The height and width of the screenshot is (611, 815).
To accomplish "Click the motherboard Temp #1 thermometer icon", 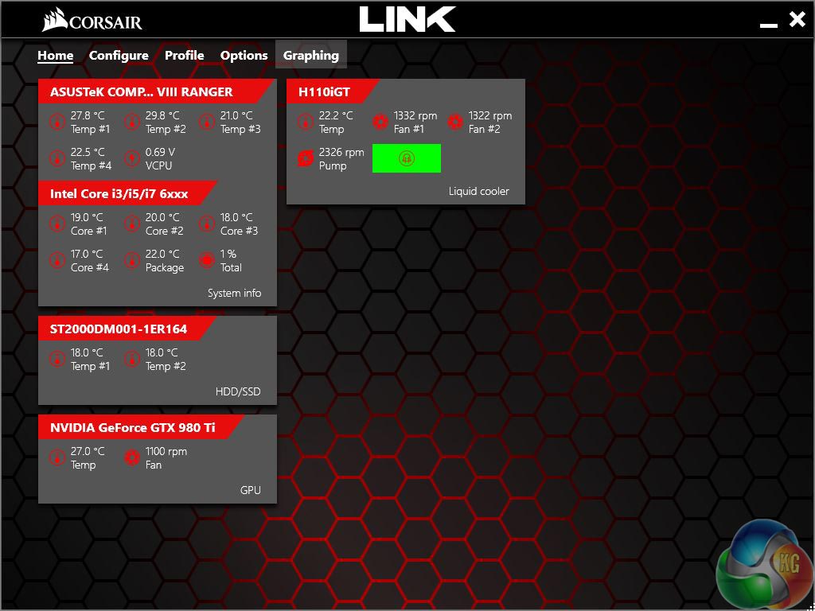I will pos(57,122).
